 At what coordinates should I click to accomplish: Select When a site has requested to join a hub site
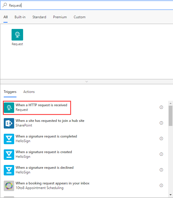pyautogui.click(x=50, y=121)
